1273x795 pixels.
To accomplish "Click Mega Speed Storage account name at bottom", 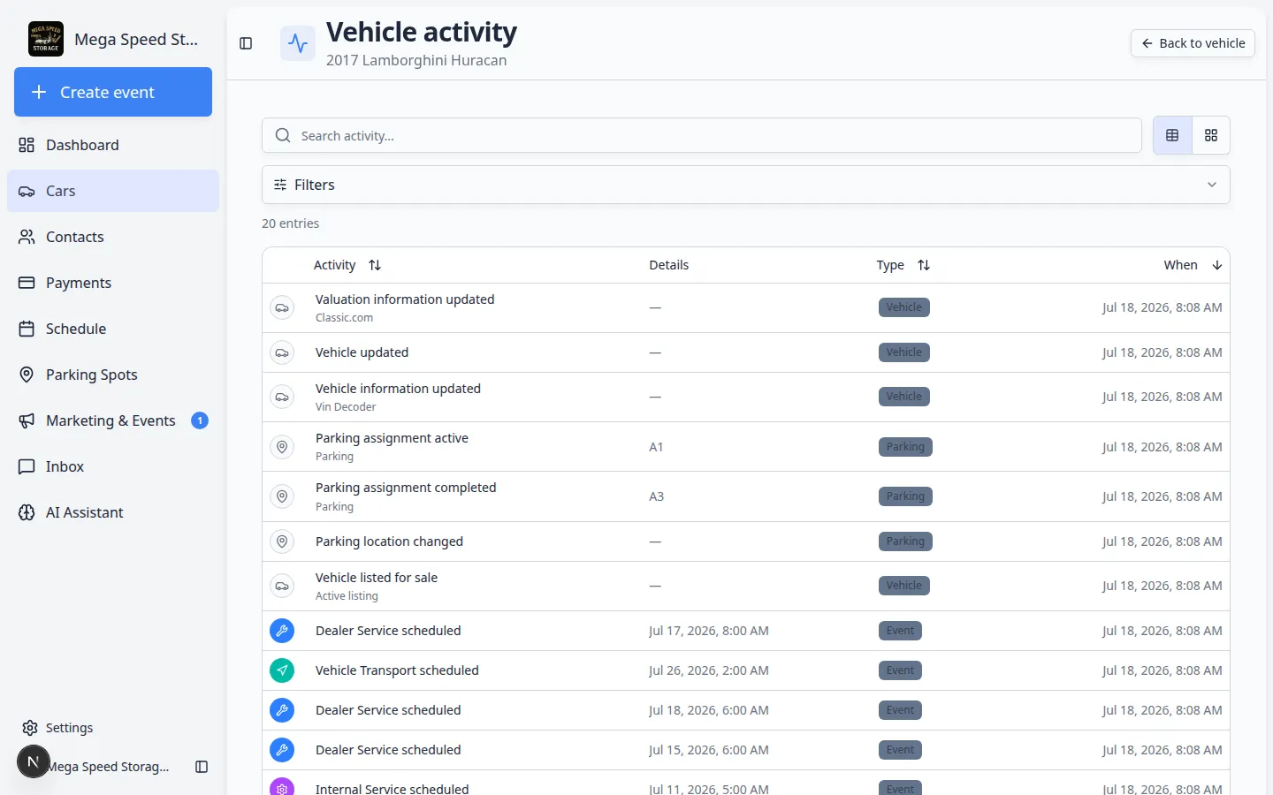I will (108, 767).
